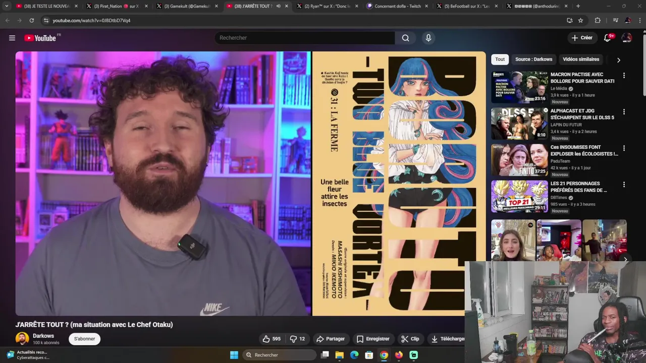Start voice search with microphone icon
The width and height of the screenshot is (646, 363).
click(428, 38)
